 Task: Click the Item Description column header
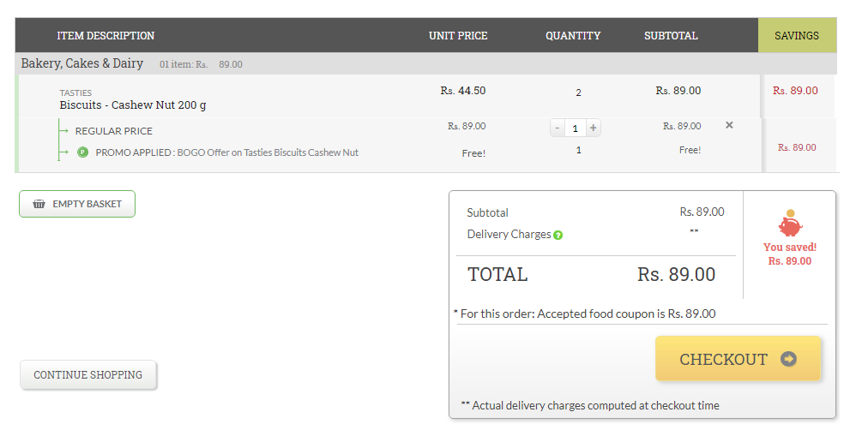[x=105, y=36]
